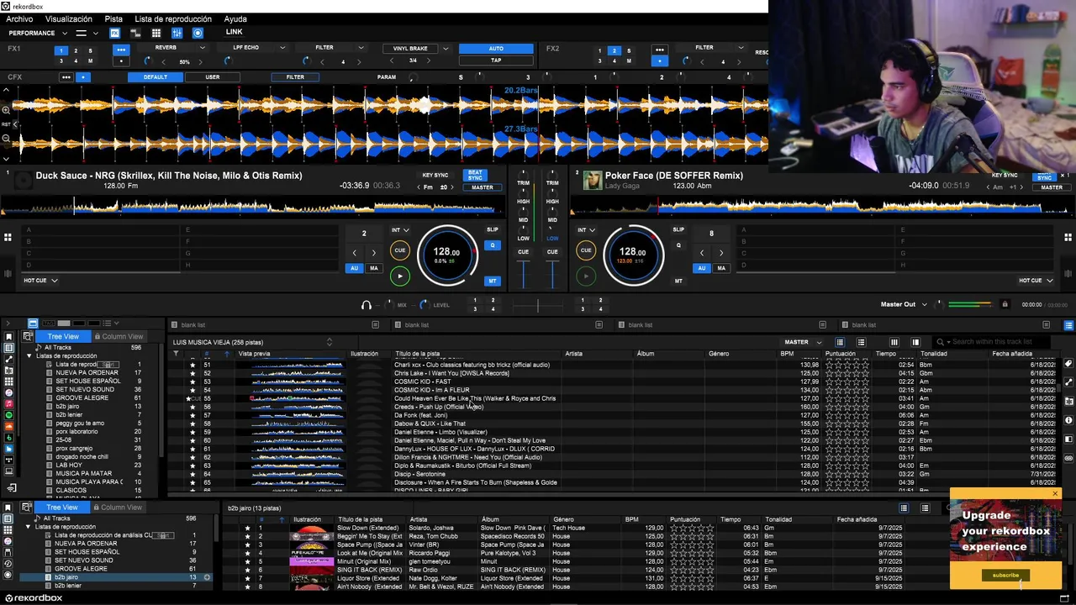Click the crossfader slider
The image size is (1076, 605).
point(538,305)
